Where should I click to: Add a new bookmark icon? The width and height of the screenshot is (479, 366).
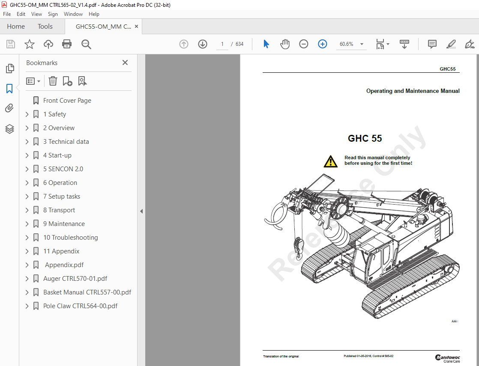tap(67, 81)
